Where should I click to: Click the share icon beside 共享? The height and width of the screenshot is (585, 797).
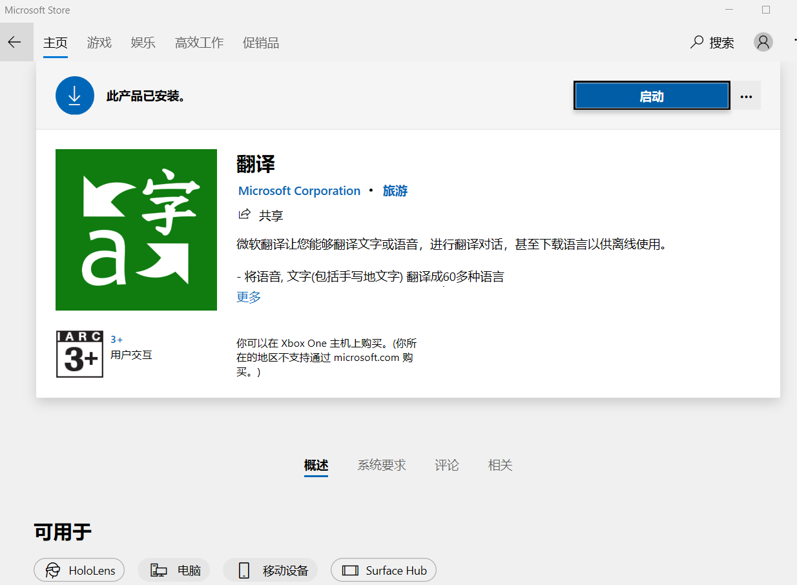coord(245,214)
